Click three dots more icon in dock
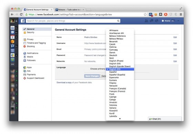193x134 pixels. pos(12,64)
